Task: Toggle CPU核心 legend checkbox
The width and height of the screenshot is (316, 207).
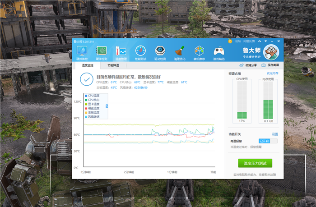Action: tap(86, 100)
